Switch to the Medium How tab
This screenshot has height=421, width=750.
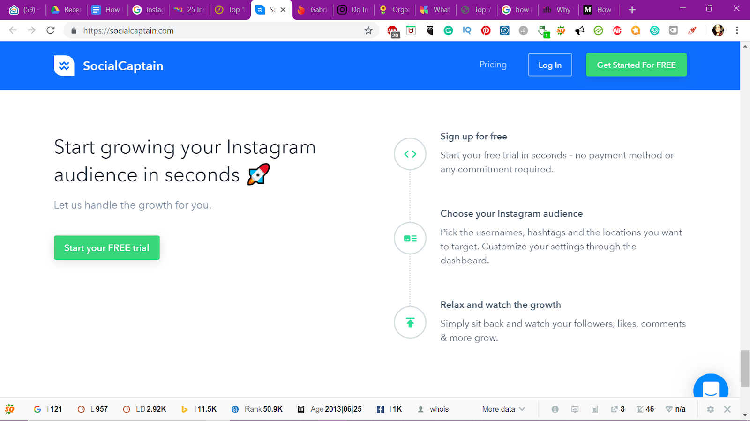click(599, 10)
